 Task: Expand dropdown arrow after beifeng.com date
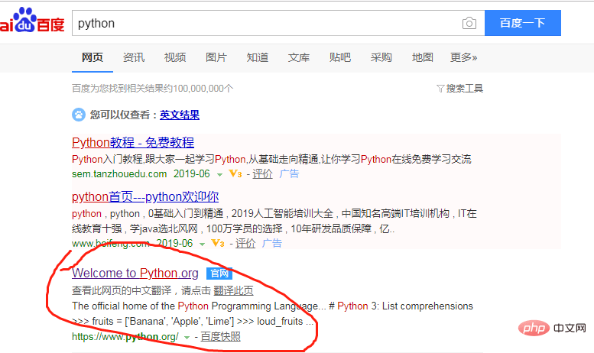pyautogui.click(x=203, y=244)
